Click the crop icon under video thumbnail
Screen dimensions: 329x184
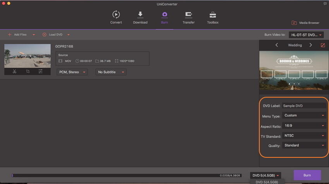pyautogui.click(x=27, y=71)
